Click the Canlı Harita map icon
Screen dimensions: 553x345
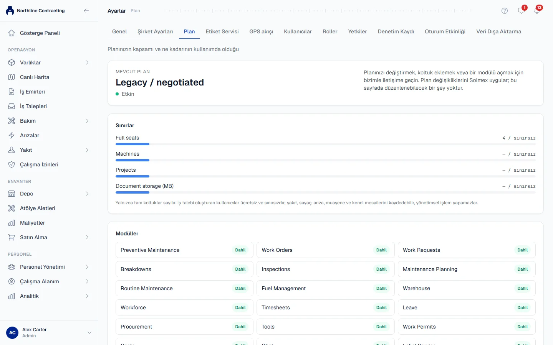(12, 77)
